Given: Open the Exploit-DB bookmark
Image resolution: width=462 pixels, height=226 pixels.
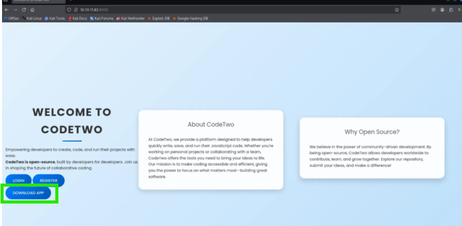Looking at the screenshot, I should 159,18.
